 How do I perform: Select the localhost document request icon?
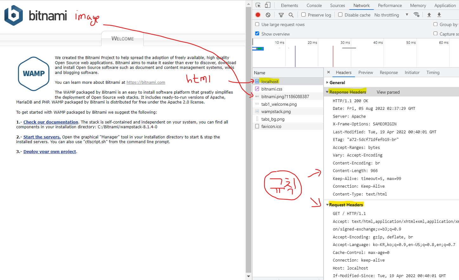[257, 82]
